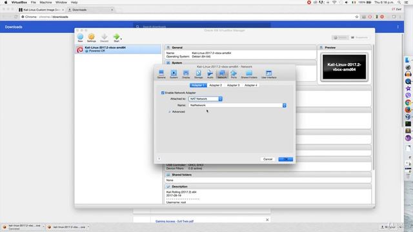
Task: Open the Display settings page icon
Action: tap(186, 74)
